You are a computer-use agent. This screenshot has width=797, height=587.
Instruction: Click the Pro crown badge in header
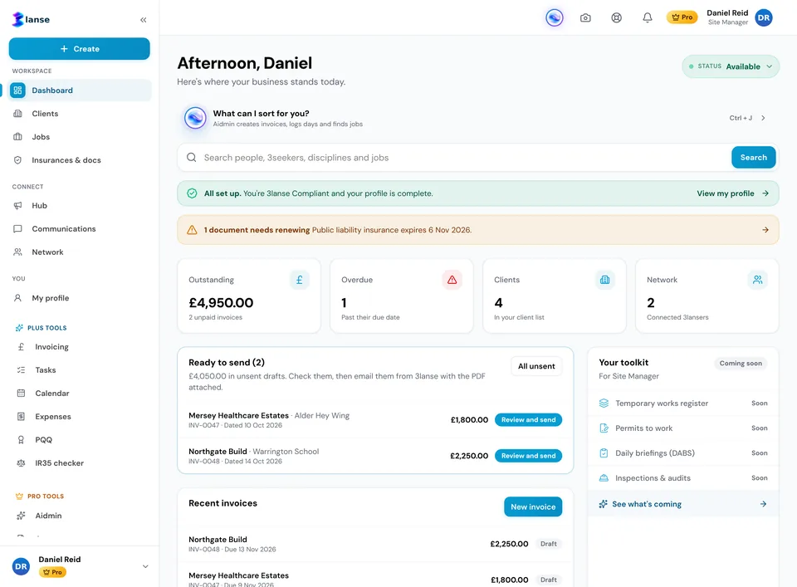682,17
